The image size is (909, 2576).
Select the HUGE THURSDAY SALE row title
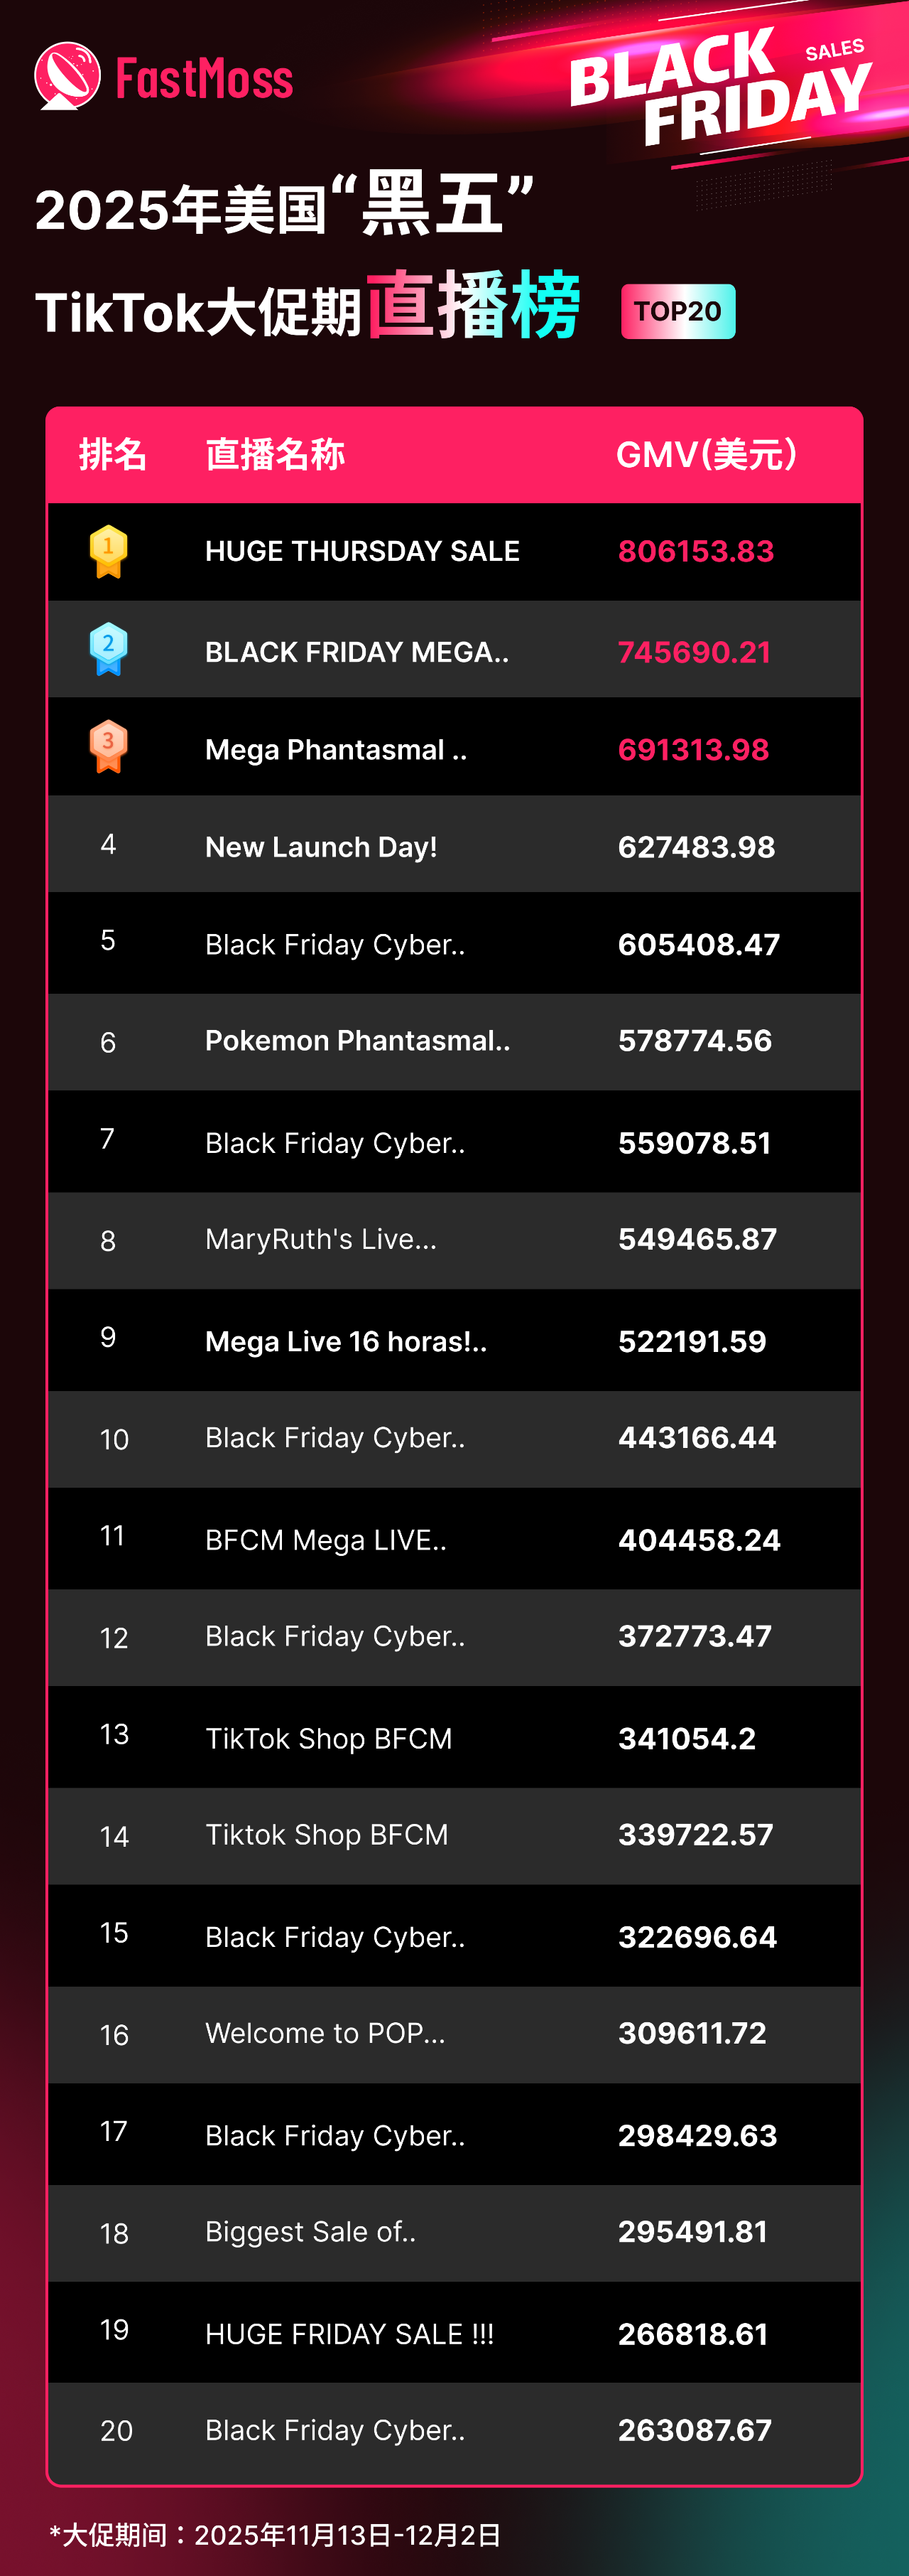[x=361, y=551]
